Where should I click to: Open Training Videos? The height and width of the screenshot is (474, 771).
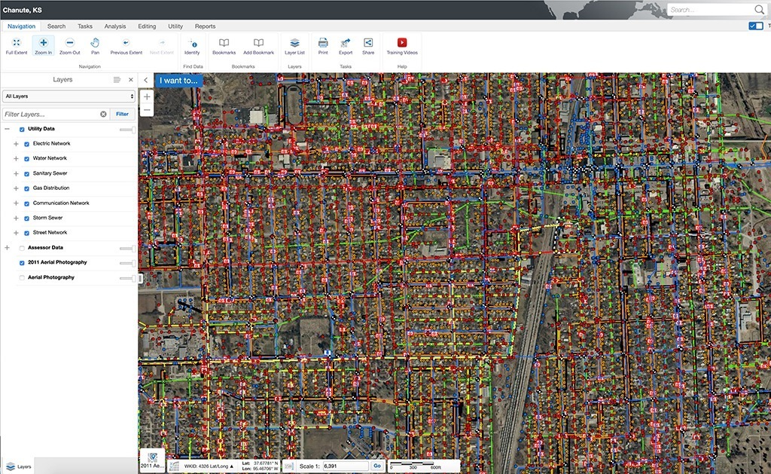coord(402,46)
